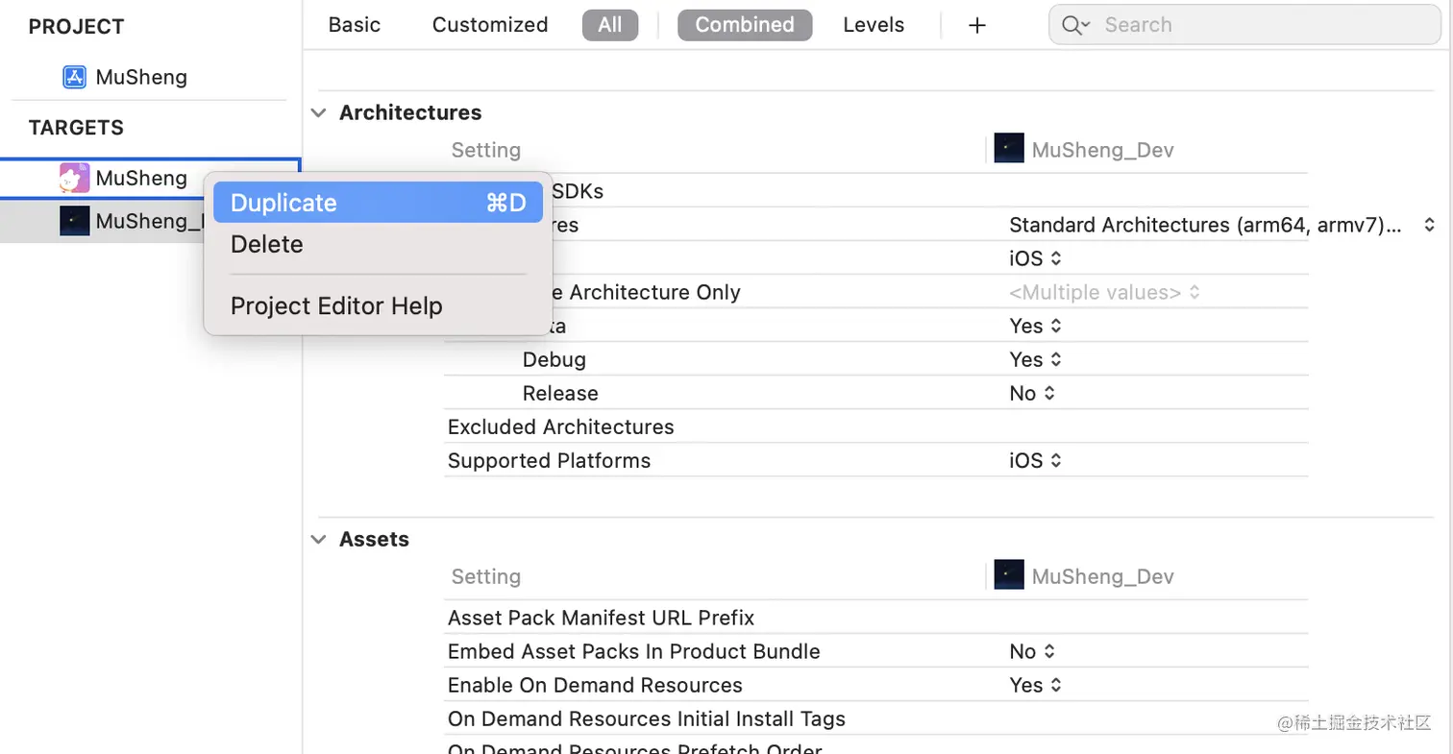The height and width of the screenshot is (754, 1453).
Task: Click the MuSheng project Xcode icon
Action: coord(74,77)
